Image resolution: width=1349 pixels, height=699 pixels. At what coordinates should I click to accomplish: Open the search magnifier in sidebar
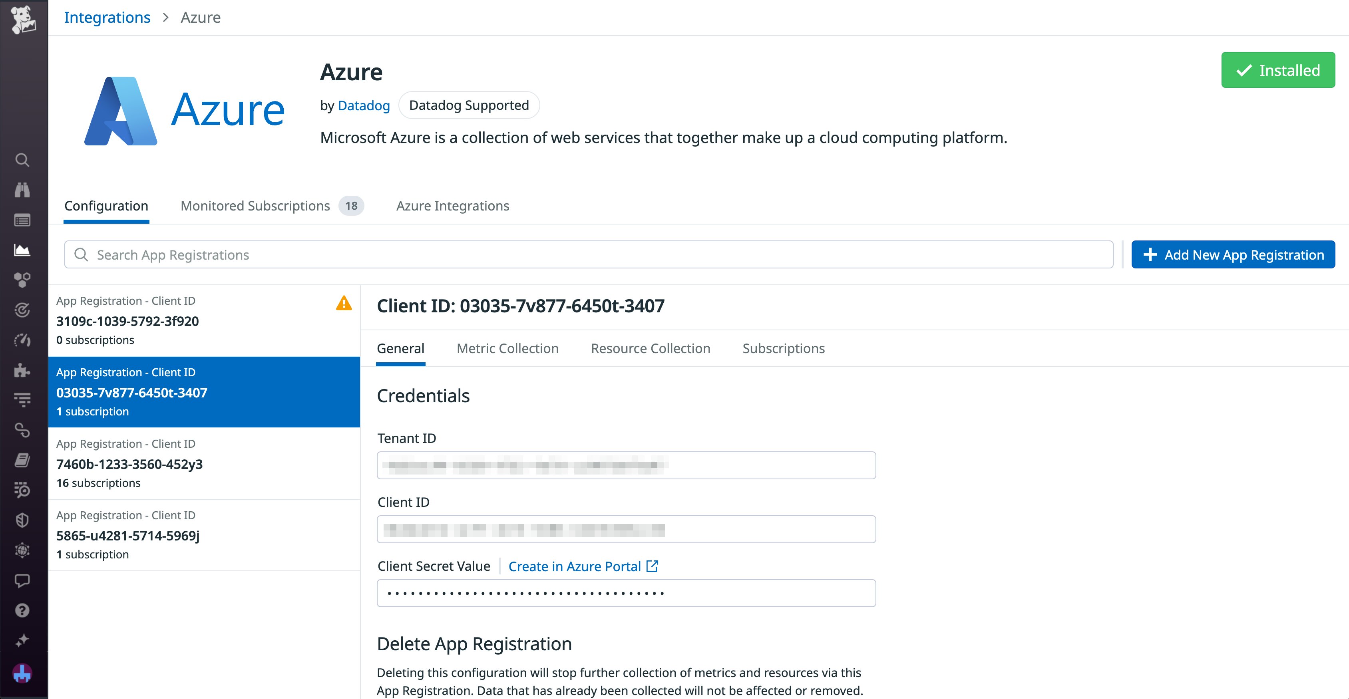22,160
